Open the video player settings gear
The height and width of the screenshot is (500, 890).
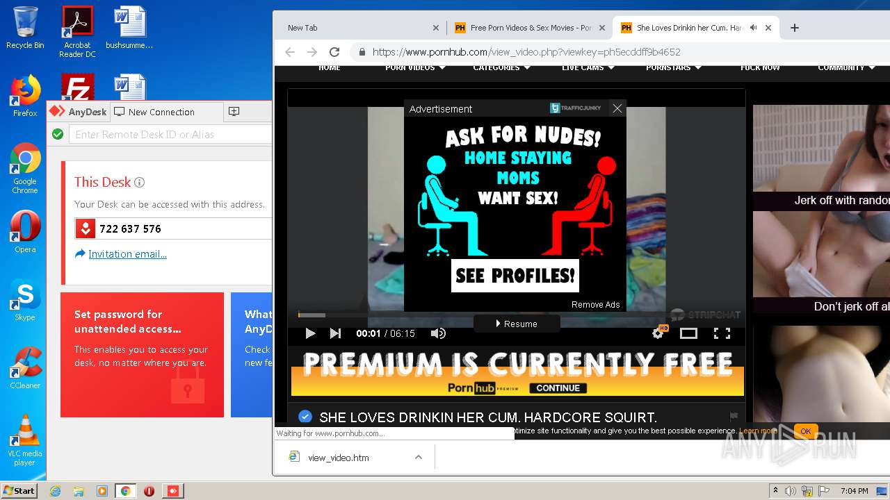coord(658,333)
